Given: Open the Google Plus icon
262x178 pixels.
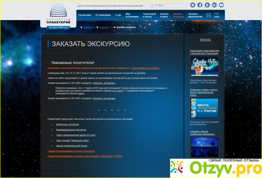Looking at the screenshot, I should pos(213,5).
